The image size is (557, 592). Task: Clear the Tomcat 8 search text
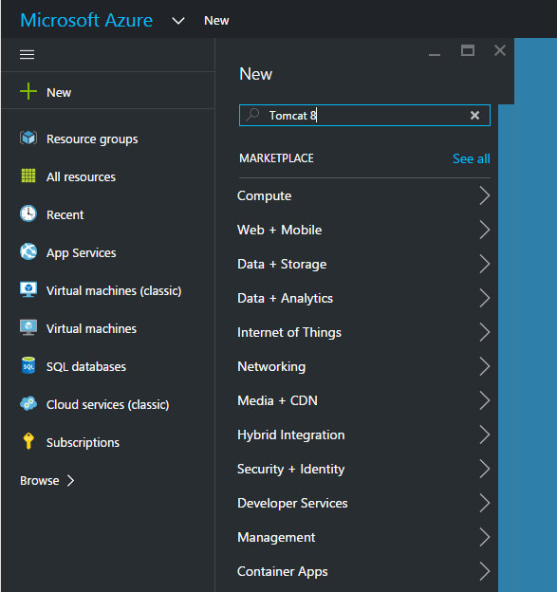click(x=474, y=115)
